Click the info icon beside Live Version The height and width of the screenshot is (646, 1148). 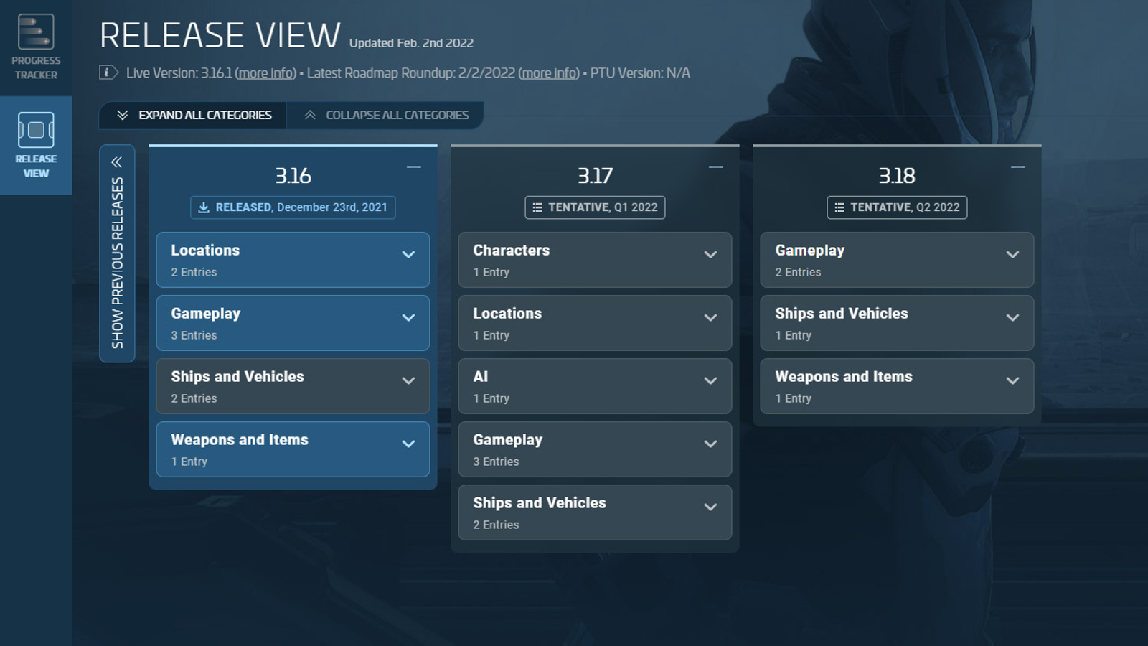pos(108,72)
